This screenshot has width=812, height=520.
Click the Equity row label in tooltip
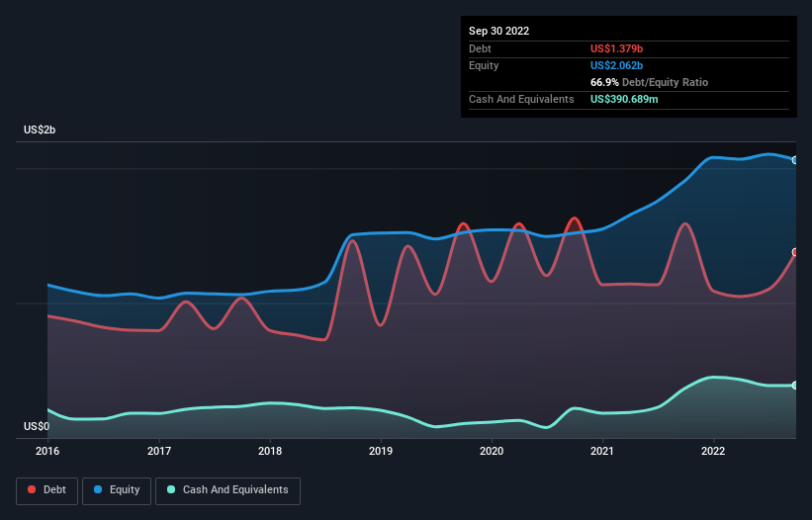(x=484, y=65)
